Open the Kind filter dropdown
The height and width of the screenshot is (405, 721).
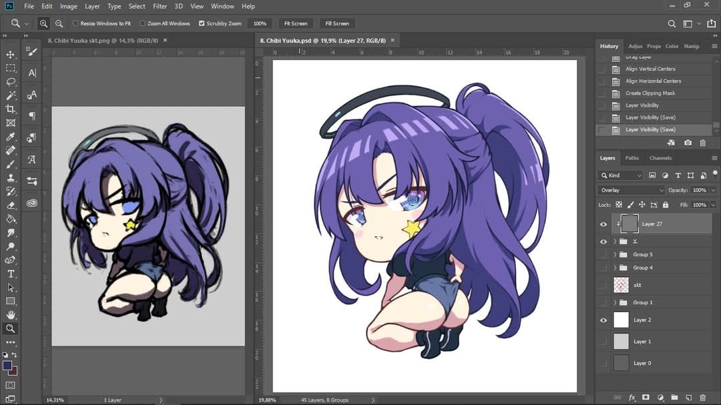pos(621,175)
